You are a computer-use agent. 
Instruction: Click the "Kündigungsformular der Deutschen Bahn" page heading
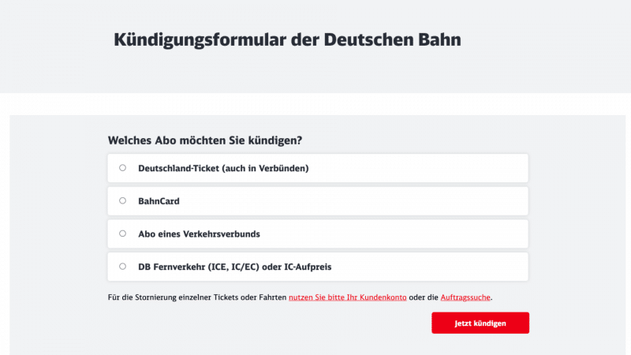pyautogui.click(x=287, y=39)
